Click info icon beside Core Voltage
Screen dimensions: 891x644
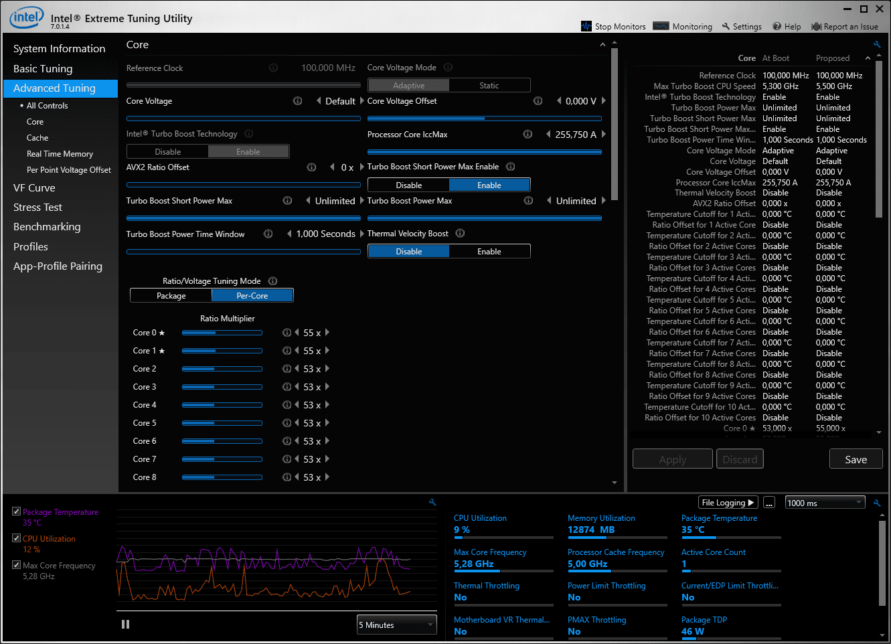tap(297, 100)
